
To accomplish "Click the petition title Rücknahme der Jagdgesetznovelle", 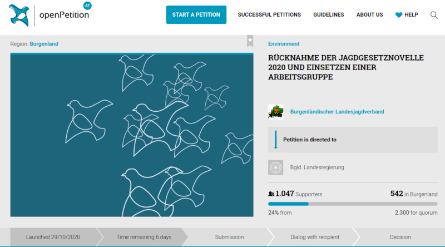I will click(x=346, y=67).
